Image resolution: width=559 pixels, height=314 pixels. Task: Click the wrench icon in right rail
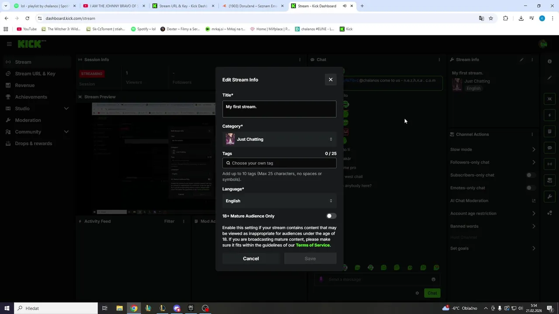tap(550, 197)
